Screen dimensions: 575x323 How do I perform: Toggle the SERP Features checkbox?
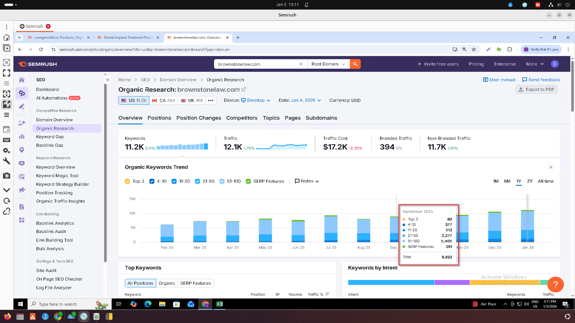pyautogui.click(x=248, y=181)
